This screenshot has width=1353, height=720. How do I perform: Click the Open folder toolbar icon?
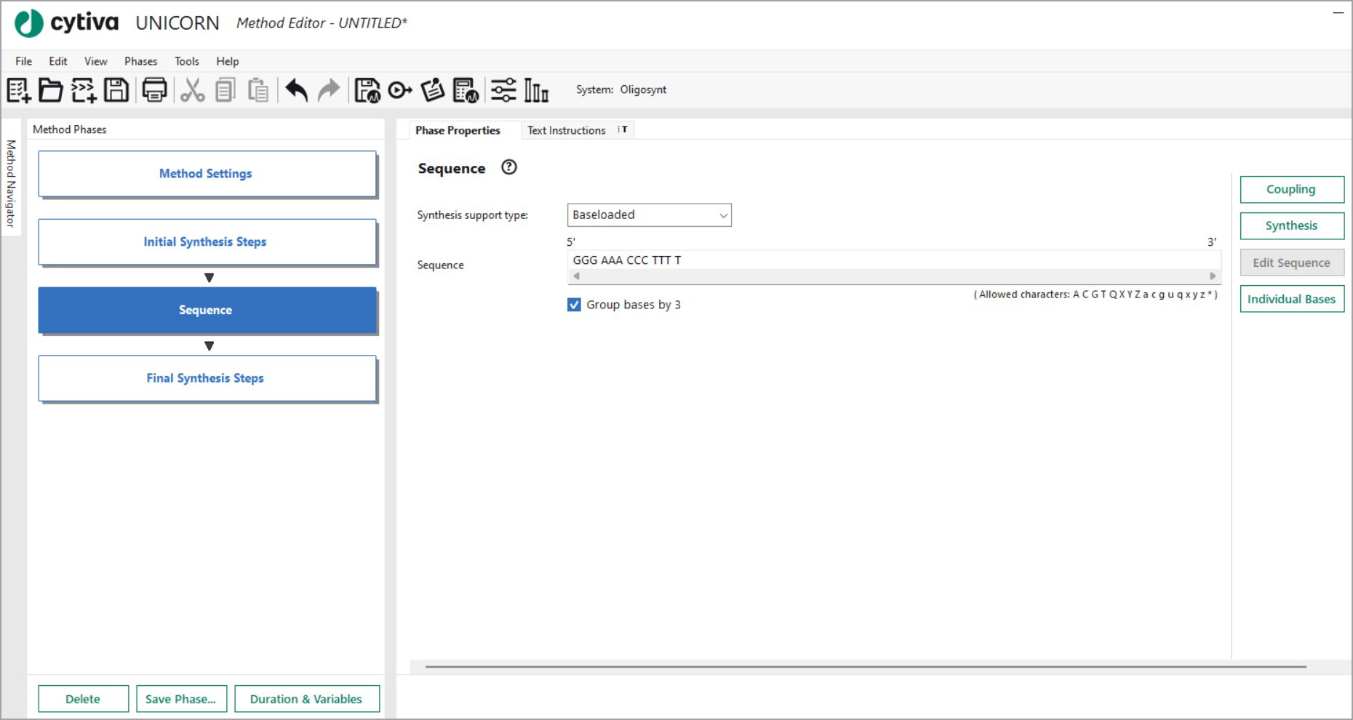(50, 90)
